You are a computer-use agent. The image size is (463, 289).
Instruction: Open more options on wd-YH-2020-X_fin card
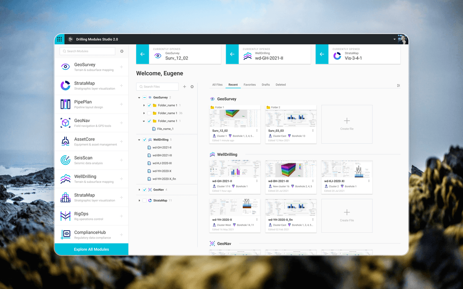click(313, 220)
